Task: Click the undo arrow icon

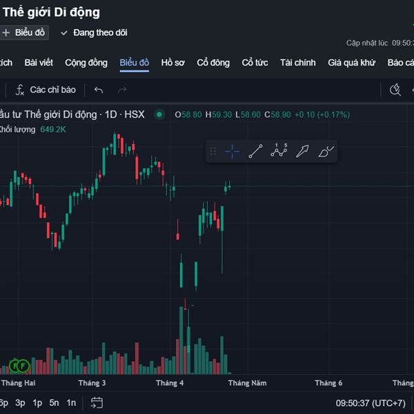Action: tap(99, 90)
